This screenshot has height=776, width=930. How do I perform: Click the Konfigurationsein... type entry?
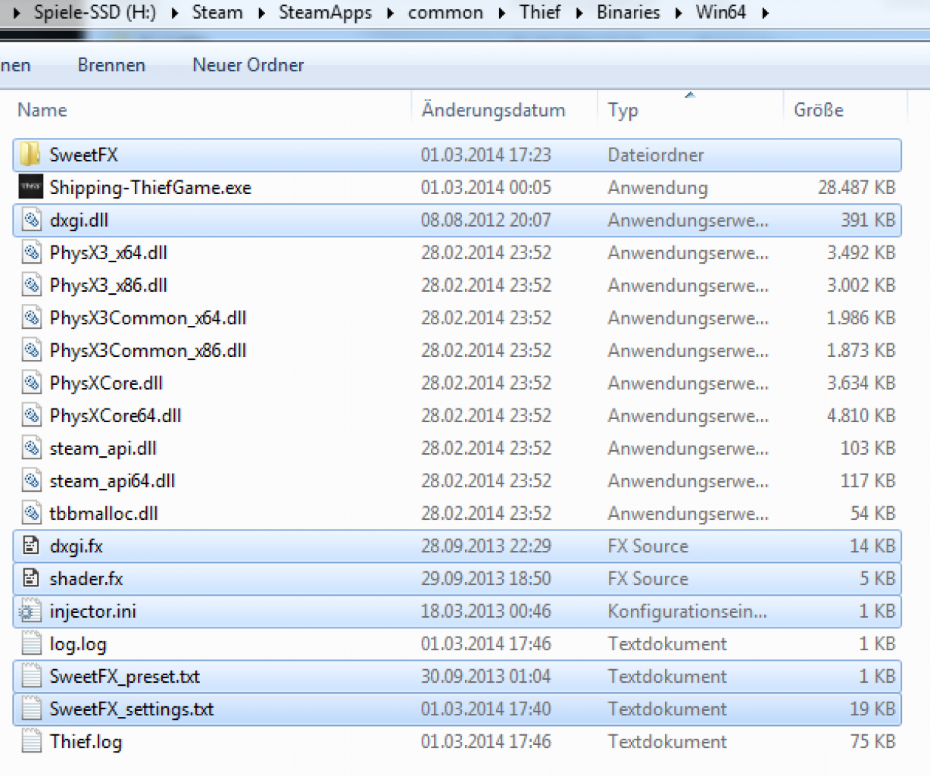688,611
